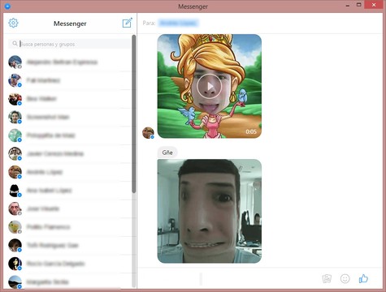Send a thumbs up like
The height and width of the screenshot is (292, 386).
click(363, 278)
